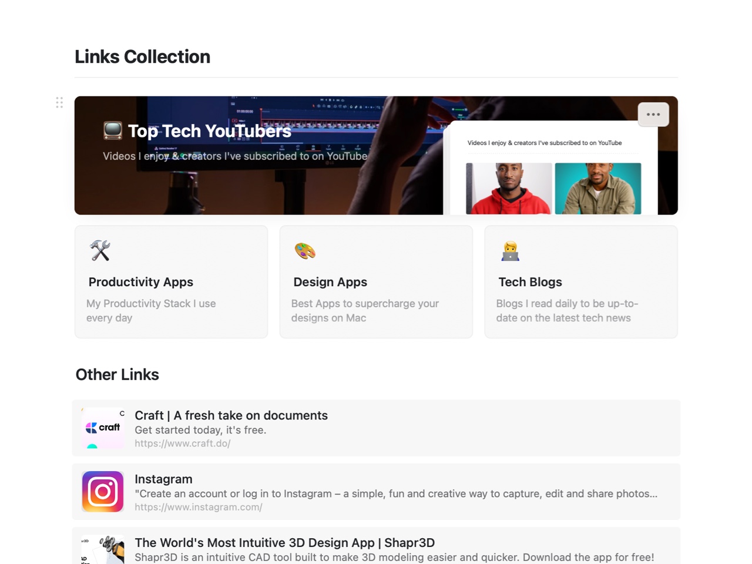Click 'Shapr3D is an intuitive CAD tool' description

(394, 557)
